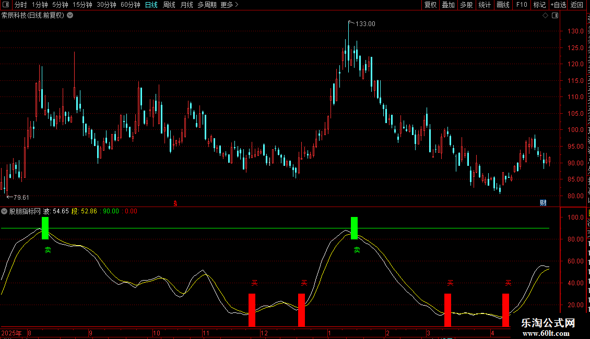Select the 5分钟 period tab
The width and height of the screenshot is (590, 339).
tap(60, 5)
